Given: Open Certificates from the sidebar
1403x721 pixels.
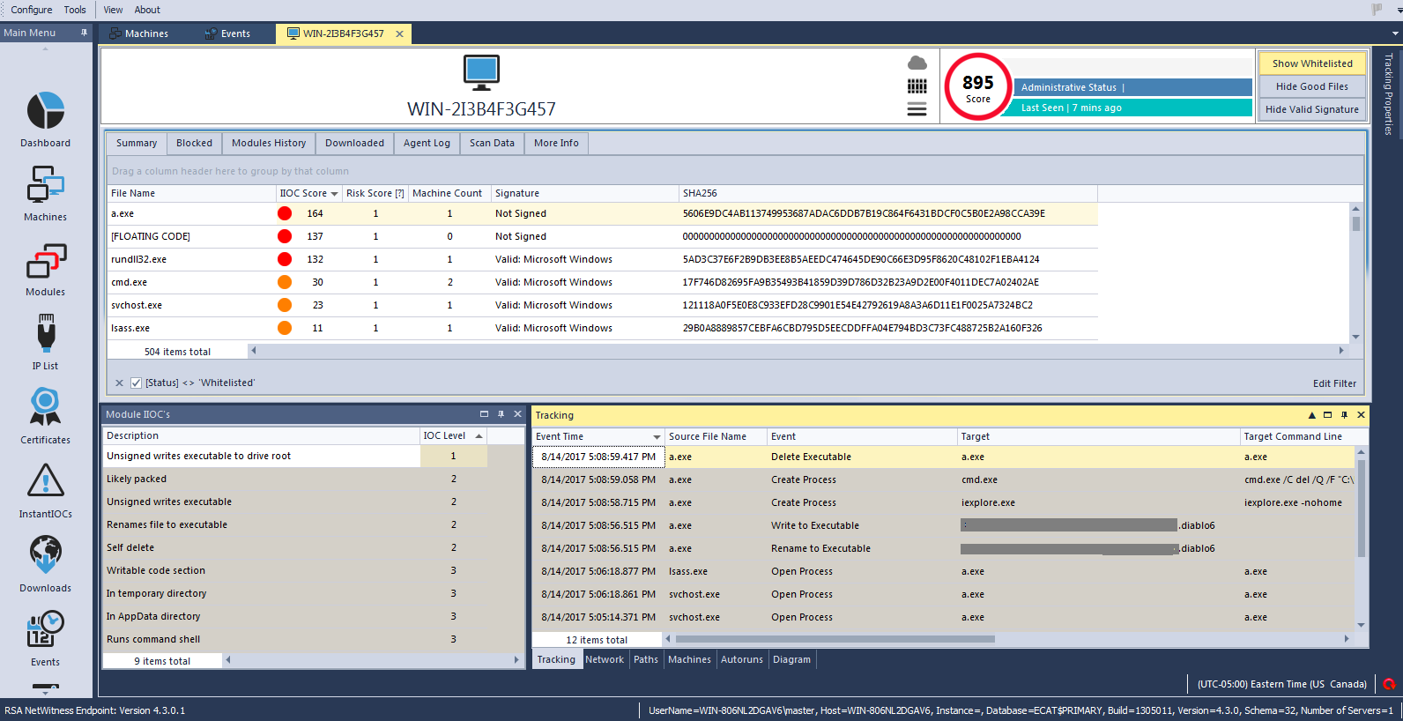Looking at the screenshot, I should 46,408.
